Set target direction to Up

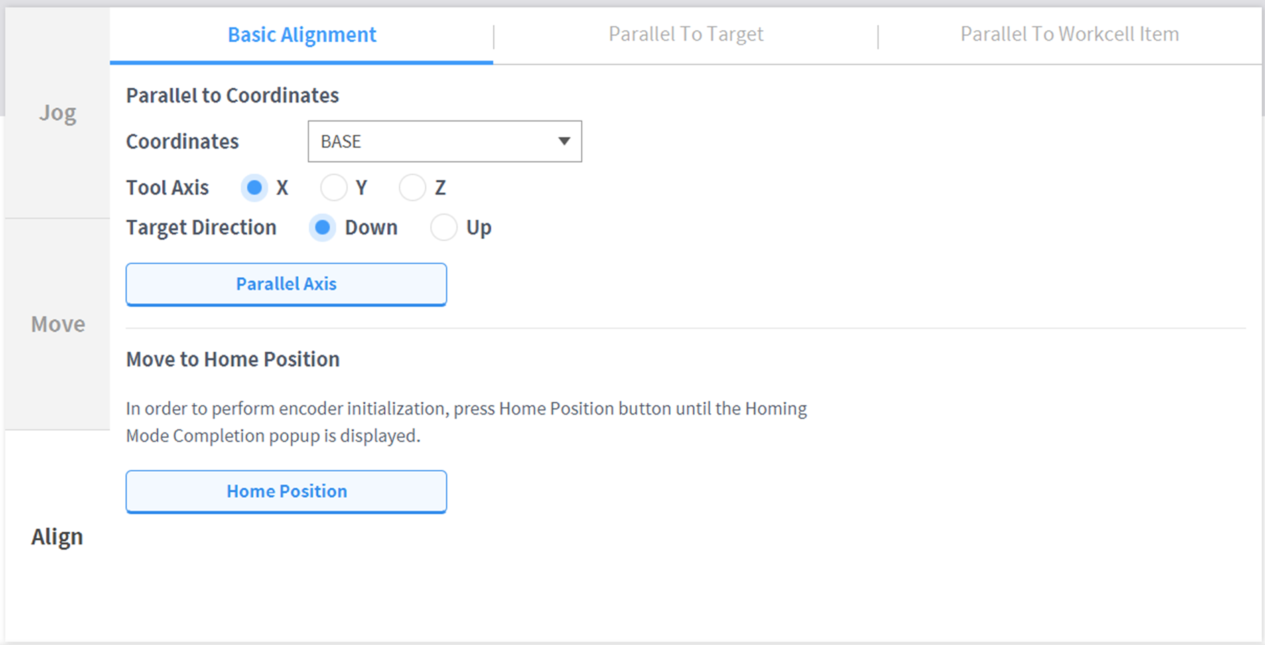coord(444,228)
